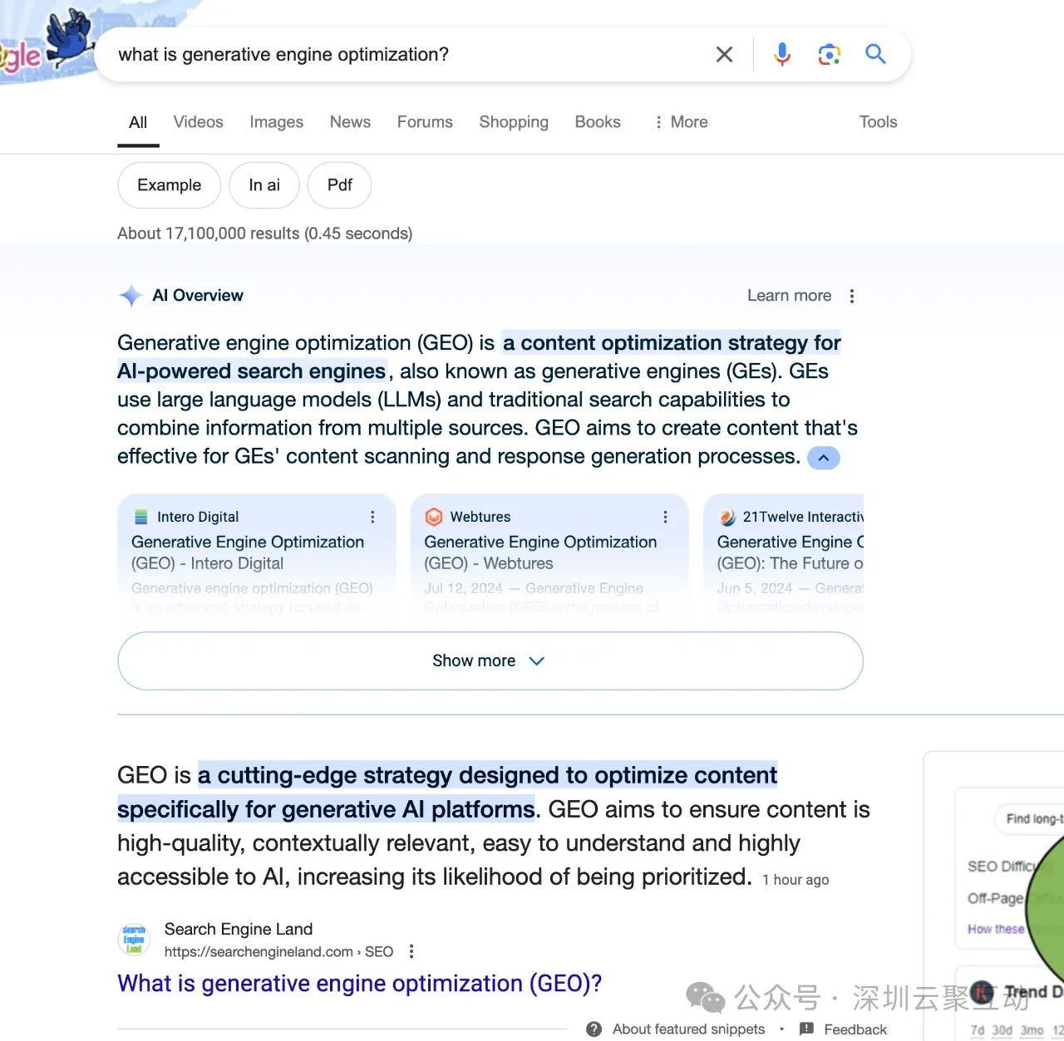Select the All results tab
This screenshot has height=1041, width=1064.
pos(138,123)
